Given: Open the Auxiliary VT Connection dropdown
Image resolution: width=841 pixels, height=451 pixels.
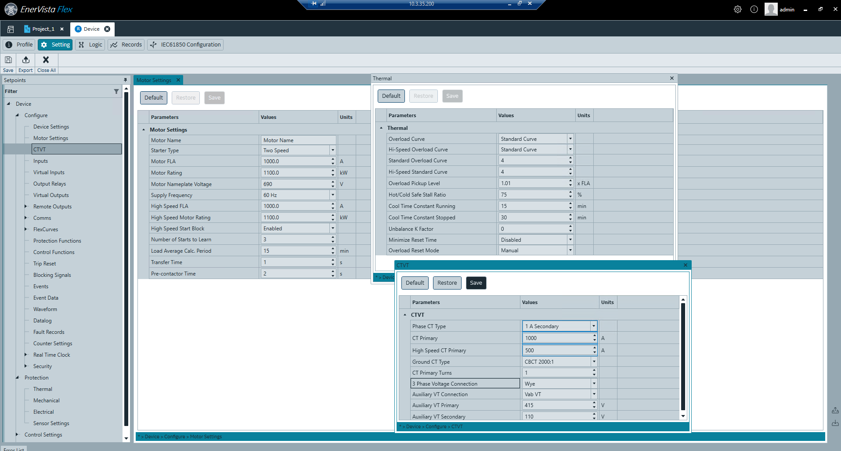Looking at the screenshot, I should (x=594, y=394).
